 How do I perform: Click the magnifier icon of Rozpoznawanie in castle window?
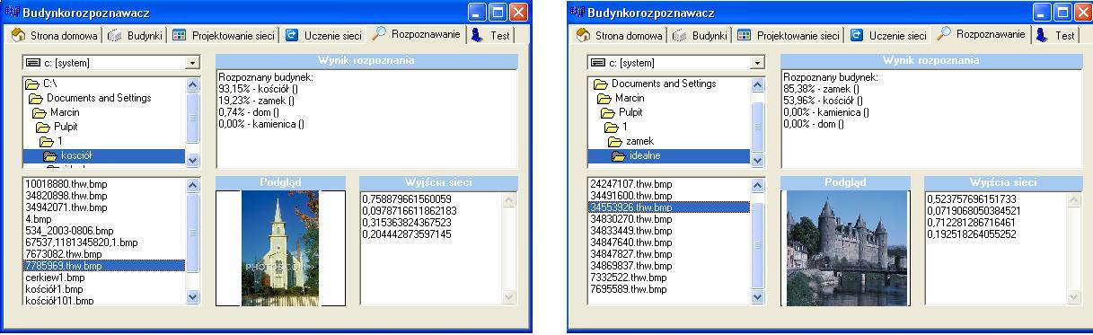click(944, 34)
